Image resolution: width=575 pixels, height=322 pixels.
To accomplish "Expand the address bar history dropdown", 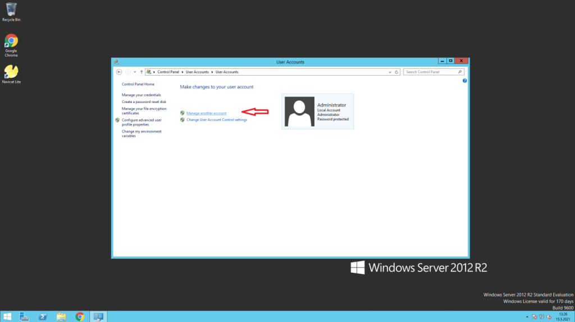I will tap(390, 72).
